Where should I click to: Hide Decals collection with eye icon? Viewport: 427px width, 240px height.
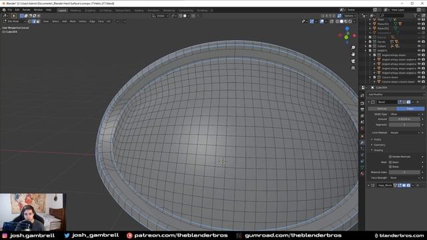coord(419,41)
